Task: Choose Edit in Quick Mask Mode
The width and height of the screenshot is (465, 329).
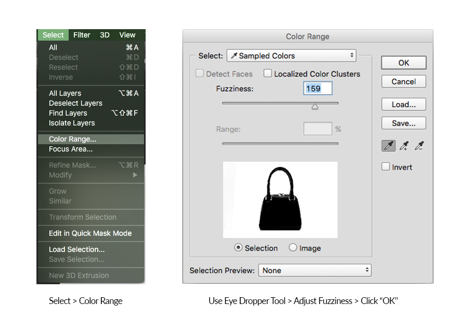Action: point(90,233)
